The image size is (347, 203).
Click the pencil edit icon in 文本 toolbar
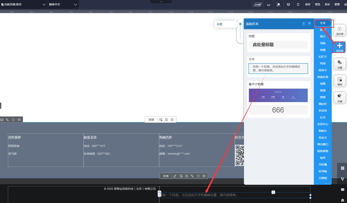tap(175, 176)
